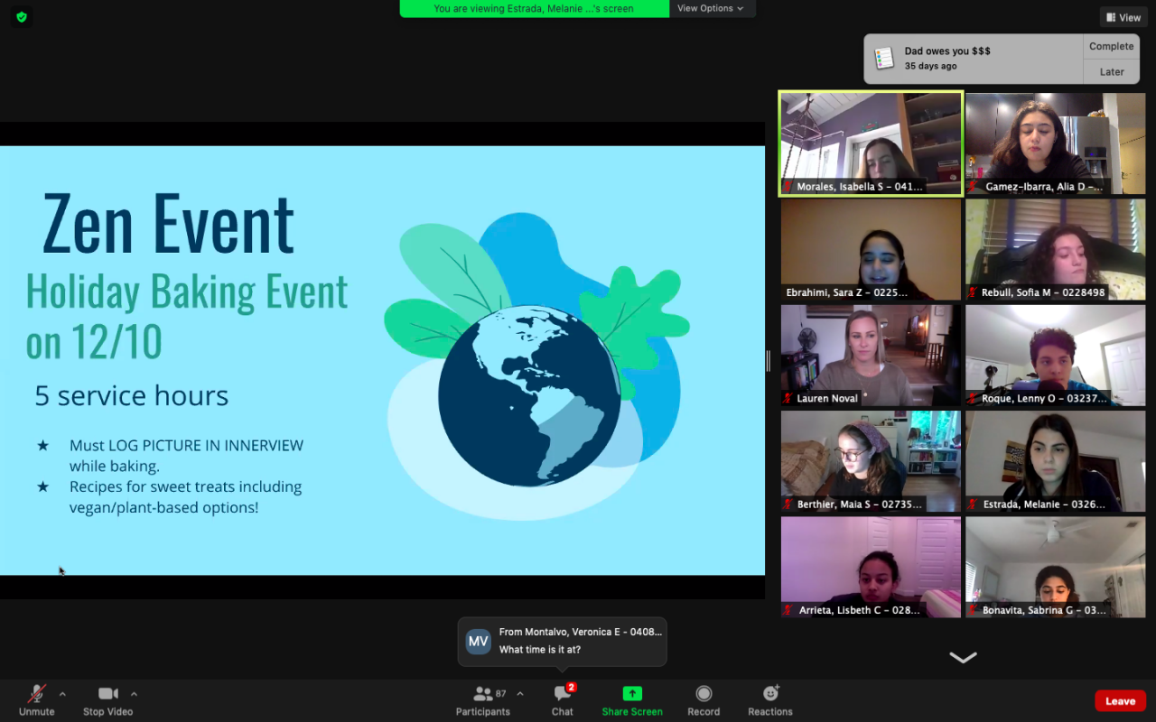The height and width of the screenshot is (722, 1156).
Task: Open the Participants panel icon
Action: tap(483, 693)
